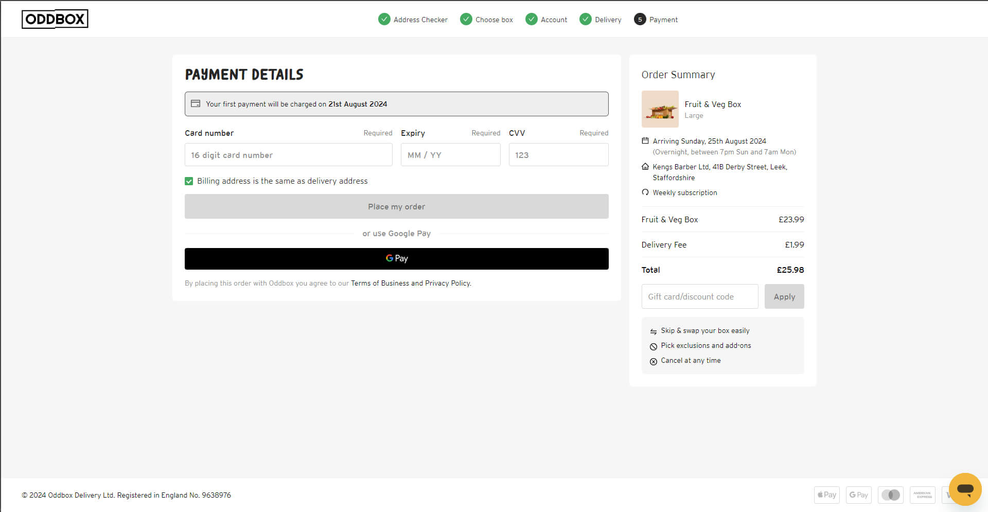The height and width of the screenshot is (512, 988).
Task: Focus the card number field
Action: [x=289, y=155]
